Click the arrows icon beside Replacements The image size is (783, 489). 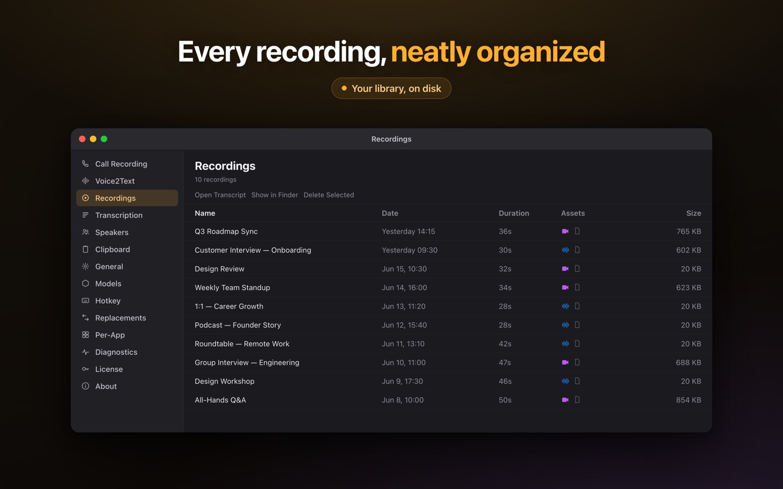click(85, 318)
